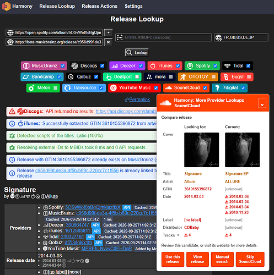Click the SoundCloud cloud icon in popup header
Screen dimensions: 274x275
[165, 103]
